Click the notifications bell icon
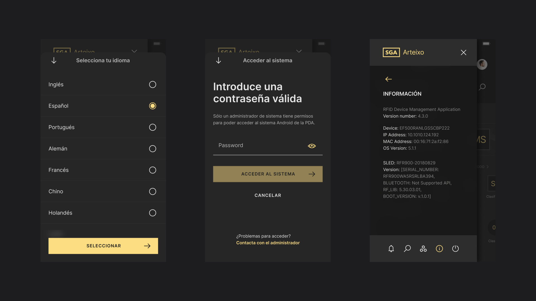The image size is (536, 301). coord(391,248)
